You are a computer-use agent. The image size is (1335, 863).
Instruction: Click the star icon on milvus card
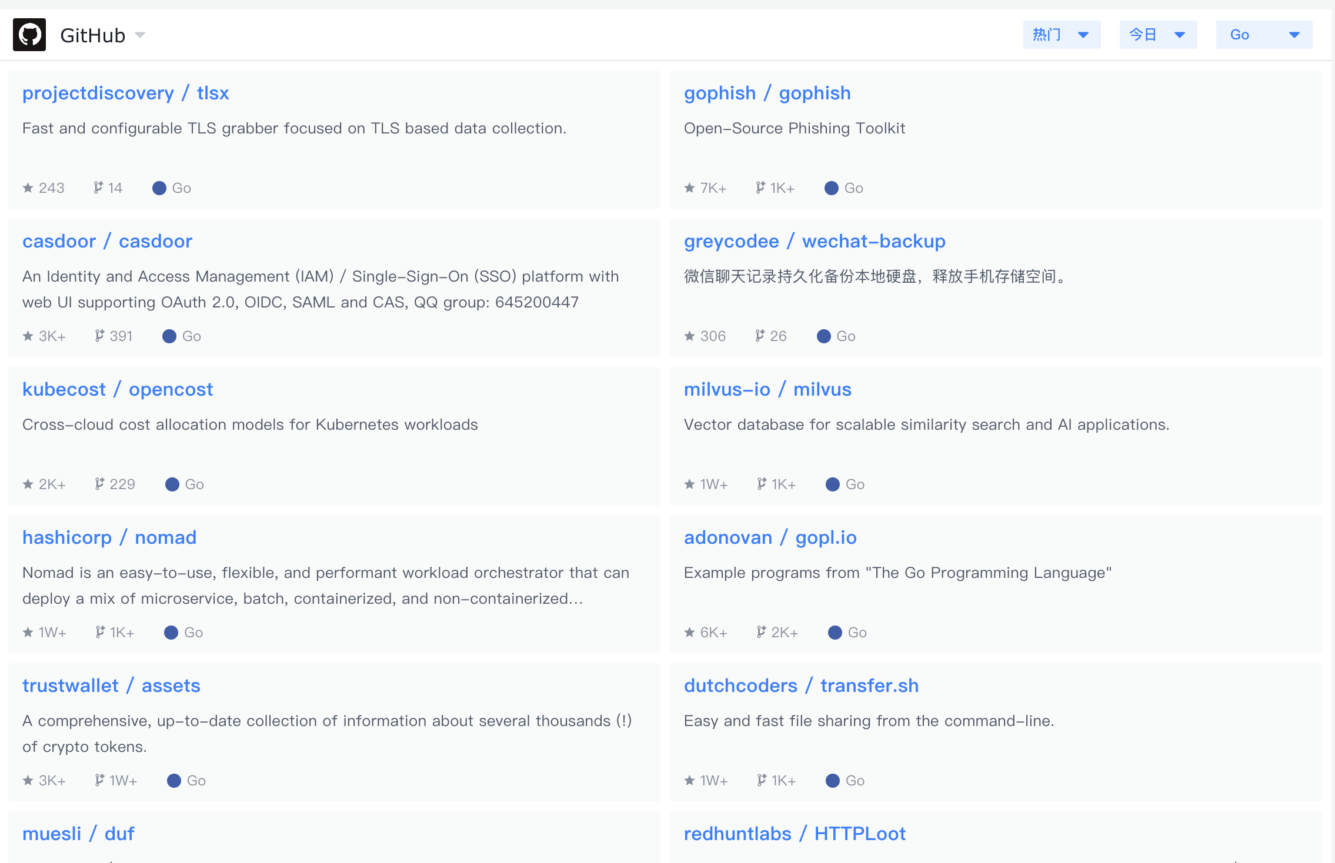pos(689,484)
